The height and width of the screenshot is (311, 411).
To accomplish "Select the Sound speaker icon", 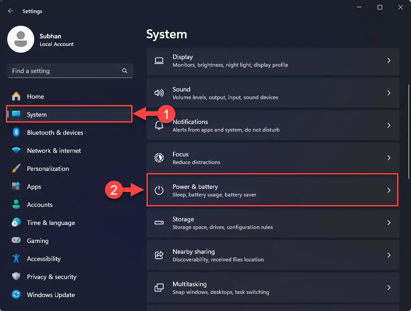I will coord(159,93).
